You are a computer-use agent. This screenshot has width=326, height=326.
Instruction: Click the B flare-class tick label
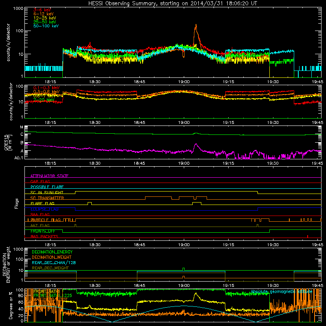(x=22, y=143)
